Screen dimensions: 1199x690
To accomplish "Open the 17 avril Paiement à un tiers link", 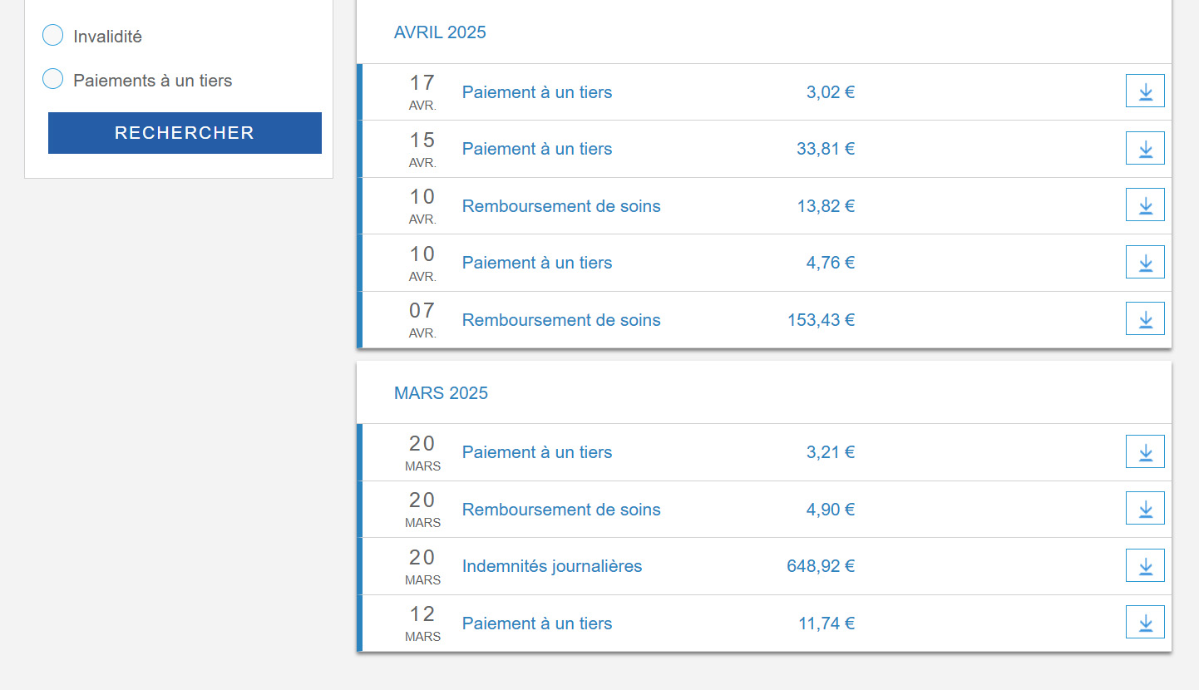I will click(x=537, y=92).
